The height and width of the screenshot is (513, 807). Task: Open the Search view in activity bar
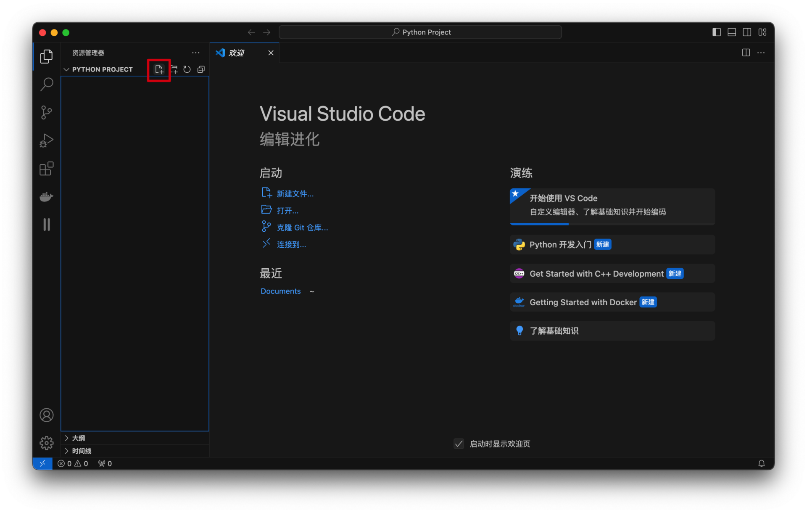(46, 85)
